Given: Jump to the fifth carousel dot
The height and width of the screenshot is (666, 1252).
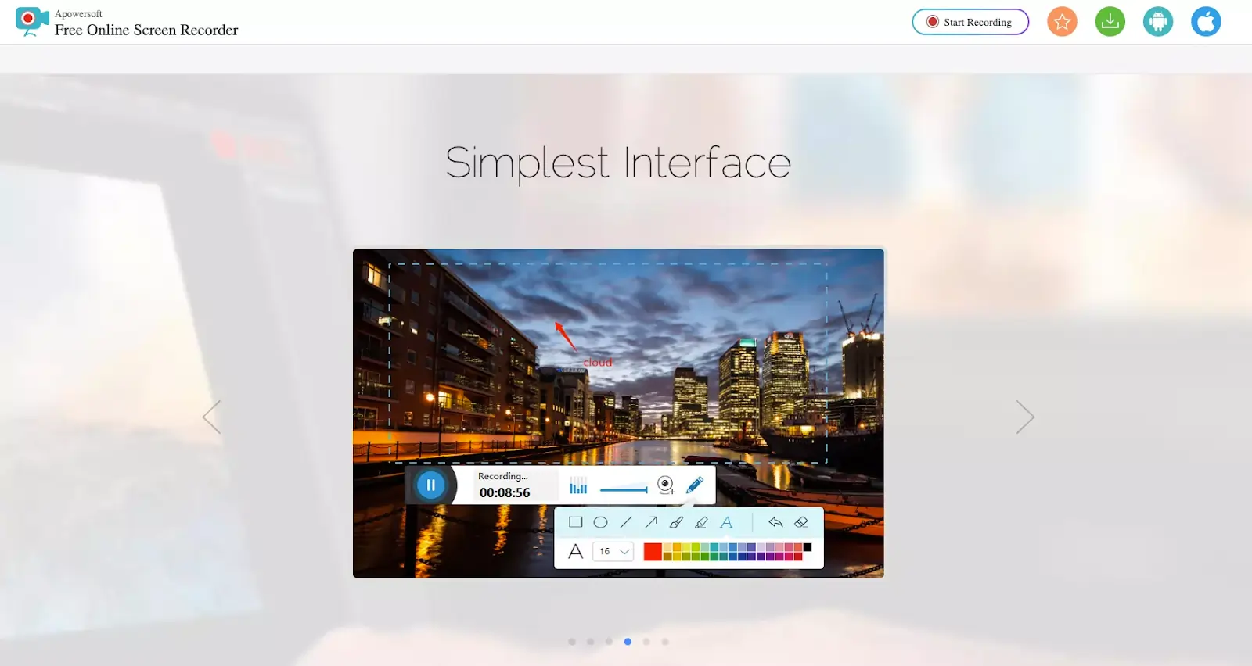Looking at the screenshot, I should [646, 642].
